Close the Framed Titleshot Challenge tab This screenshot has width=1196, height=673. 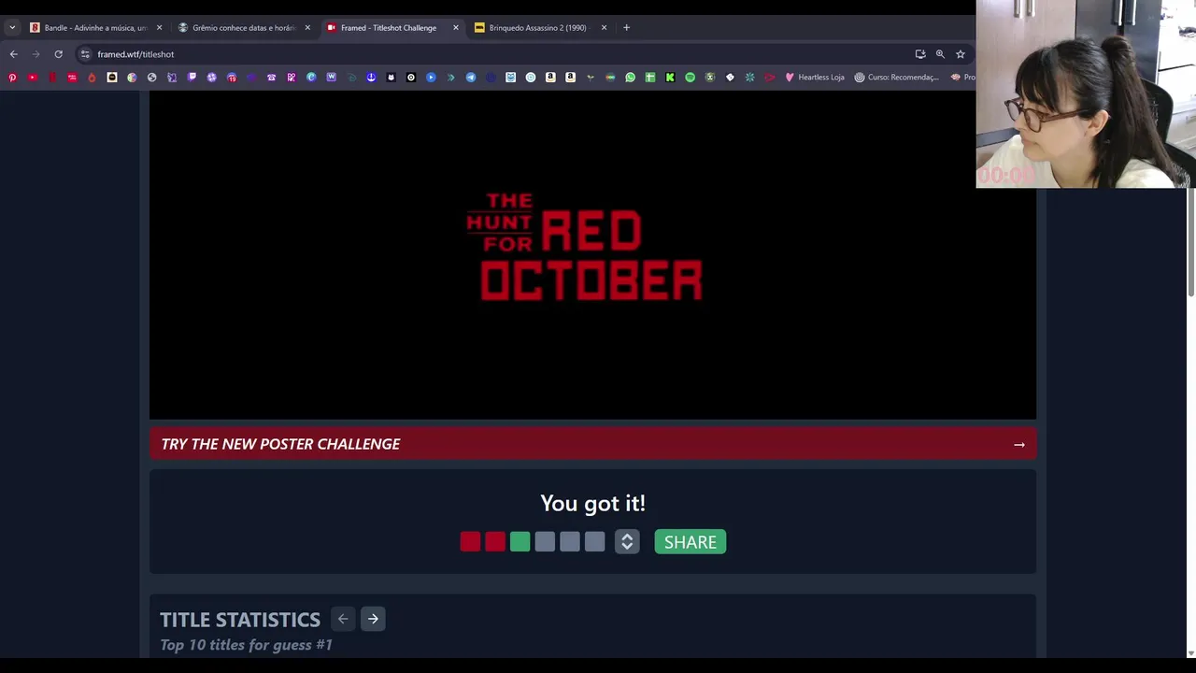455,27
